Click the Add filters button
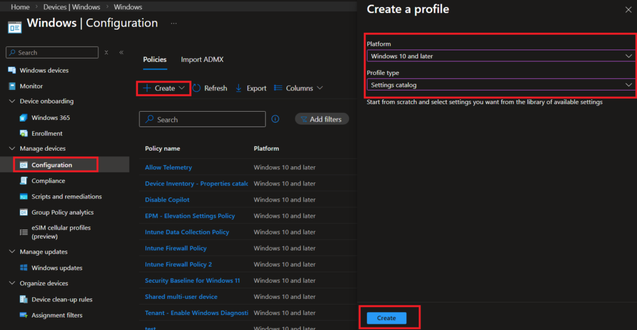637x330 pixels. tap(322, 119)
